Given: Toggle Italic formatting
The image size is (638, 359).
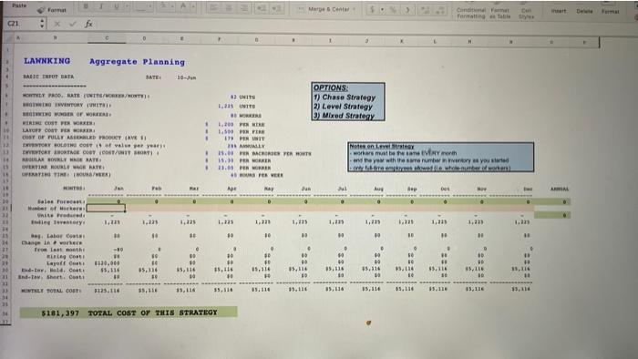Looking at the screenshot, I should click(101, 6).
